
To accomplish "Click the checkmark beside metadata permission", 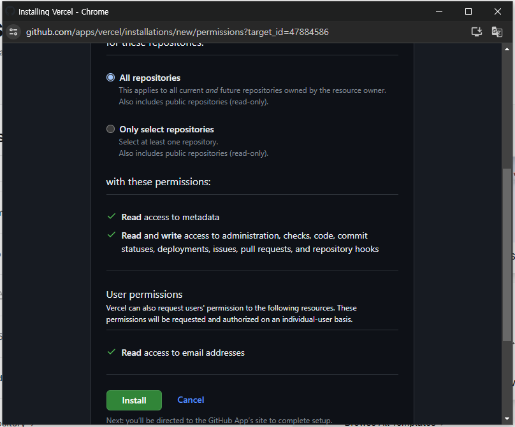I will coord(112,216).
